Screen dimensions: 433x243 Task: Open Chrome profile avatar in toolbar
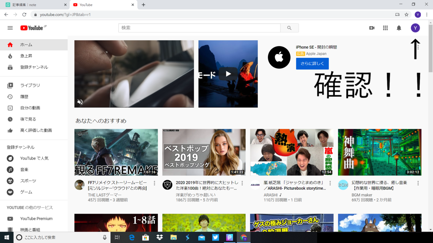click(x=418, y=15)
